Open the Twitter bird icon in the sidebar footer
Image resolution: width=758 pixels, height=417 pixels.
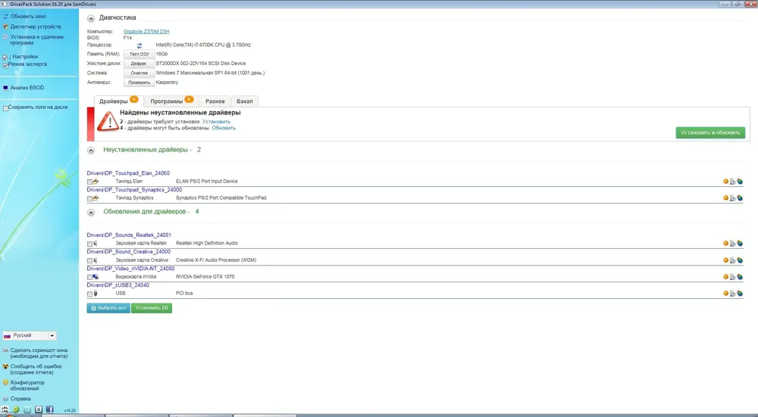point(27,409)
